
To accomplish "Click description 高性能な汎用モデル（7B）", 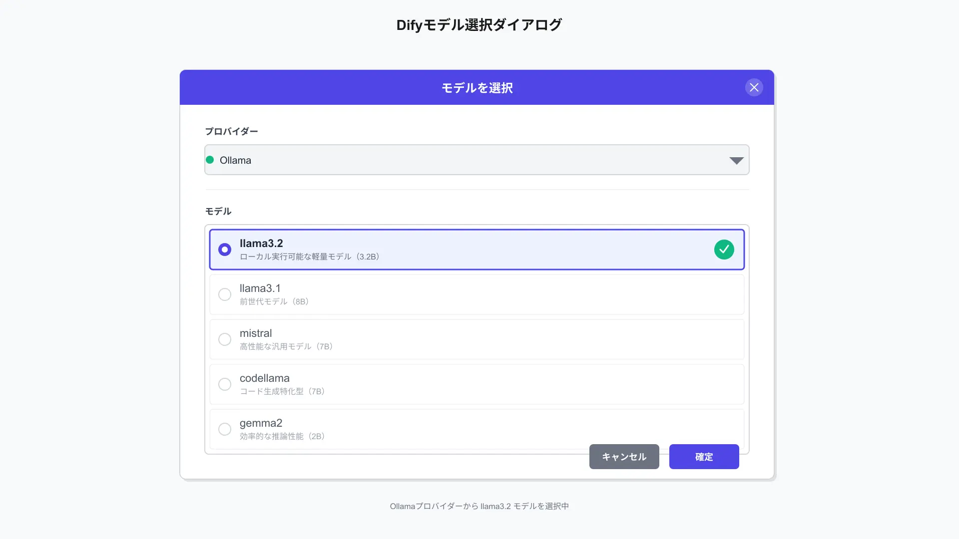I will point(287,346).
